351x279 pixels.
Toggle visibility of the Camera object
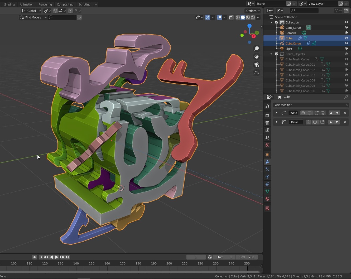point(346,33)
